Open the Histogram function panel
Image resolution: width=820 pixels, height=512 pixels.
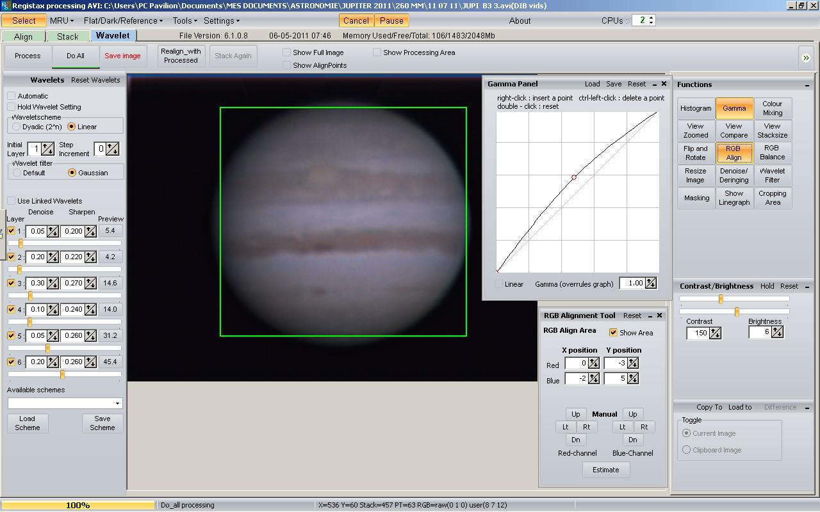click(x=696, y=108)
